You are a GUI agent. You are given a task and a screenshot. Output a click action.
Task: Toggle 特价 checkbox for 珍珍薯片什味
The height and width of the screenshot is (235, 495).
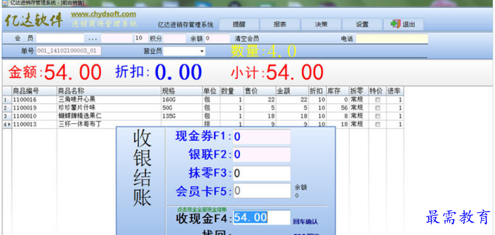coord(378,108)
